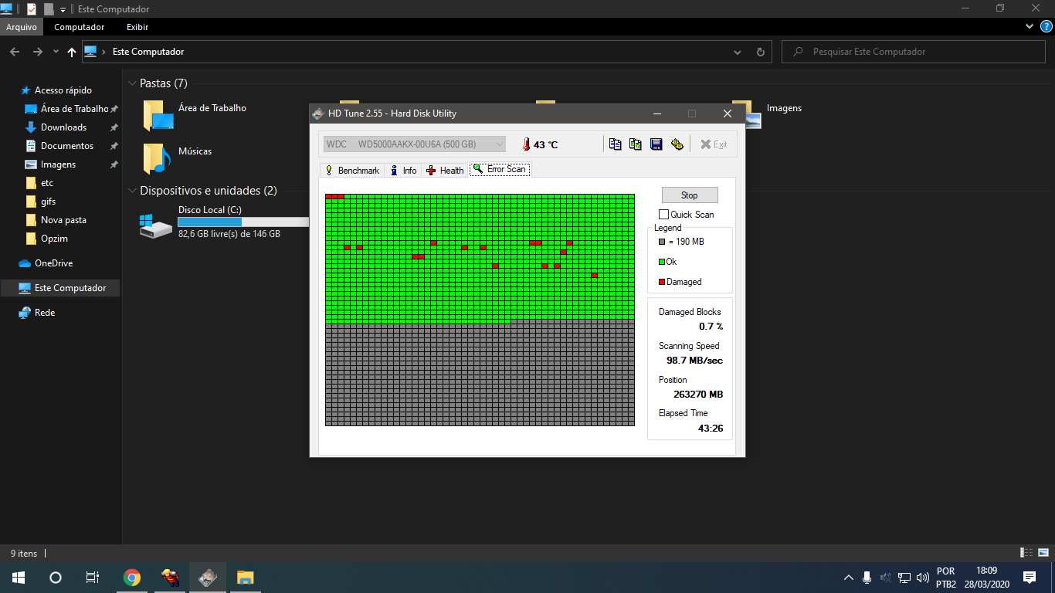Click the Pesquisar Este Computador search field
Viewport: 1055px width, 593px height.
coord(911,52)
